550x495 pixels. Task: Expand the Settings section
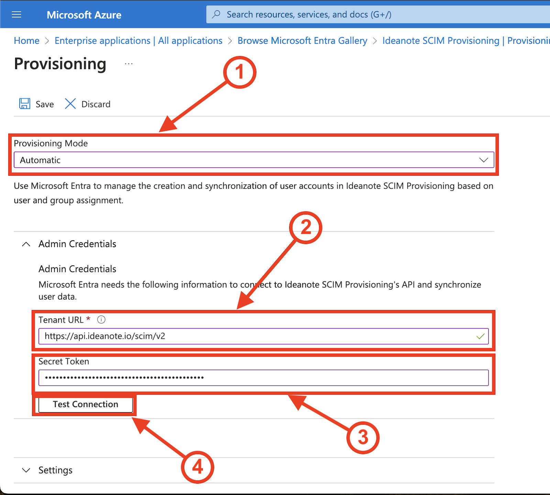26,470
